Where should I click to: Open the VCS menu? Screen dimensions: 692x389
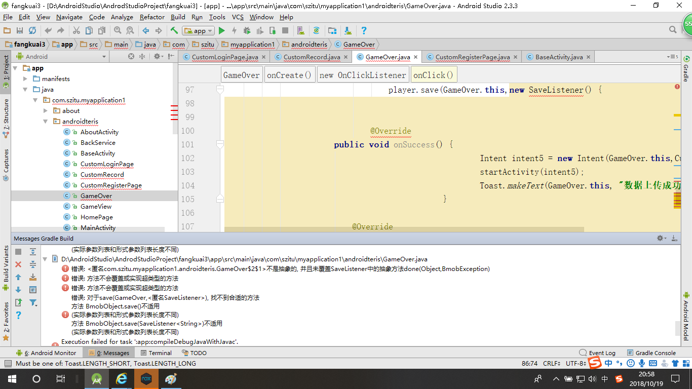coord(238,17)
